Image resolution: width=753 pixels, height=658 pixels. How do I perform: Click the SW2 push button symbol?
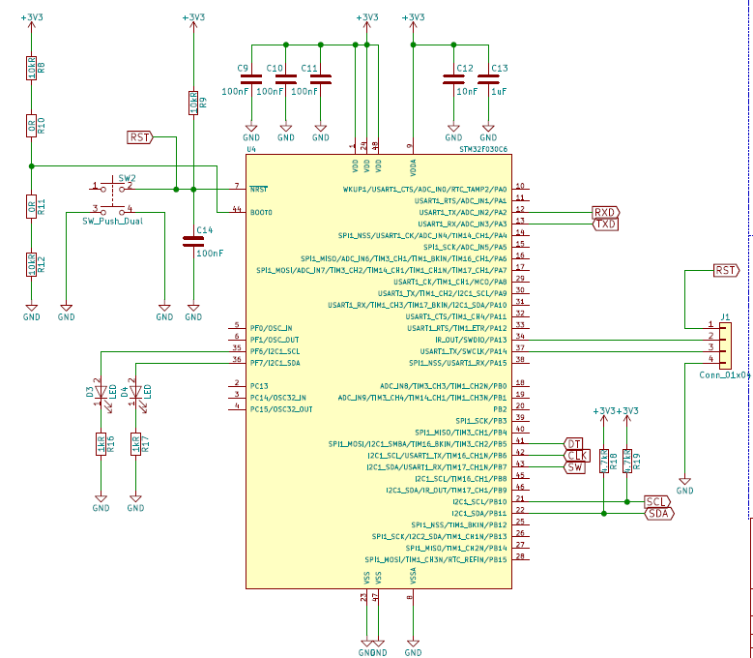(112, 200)
